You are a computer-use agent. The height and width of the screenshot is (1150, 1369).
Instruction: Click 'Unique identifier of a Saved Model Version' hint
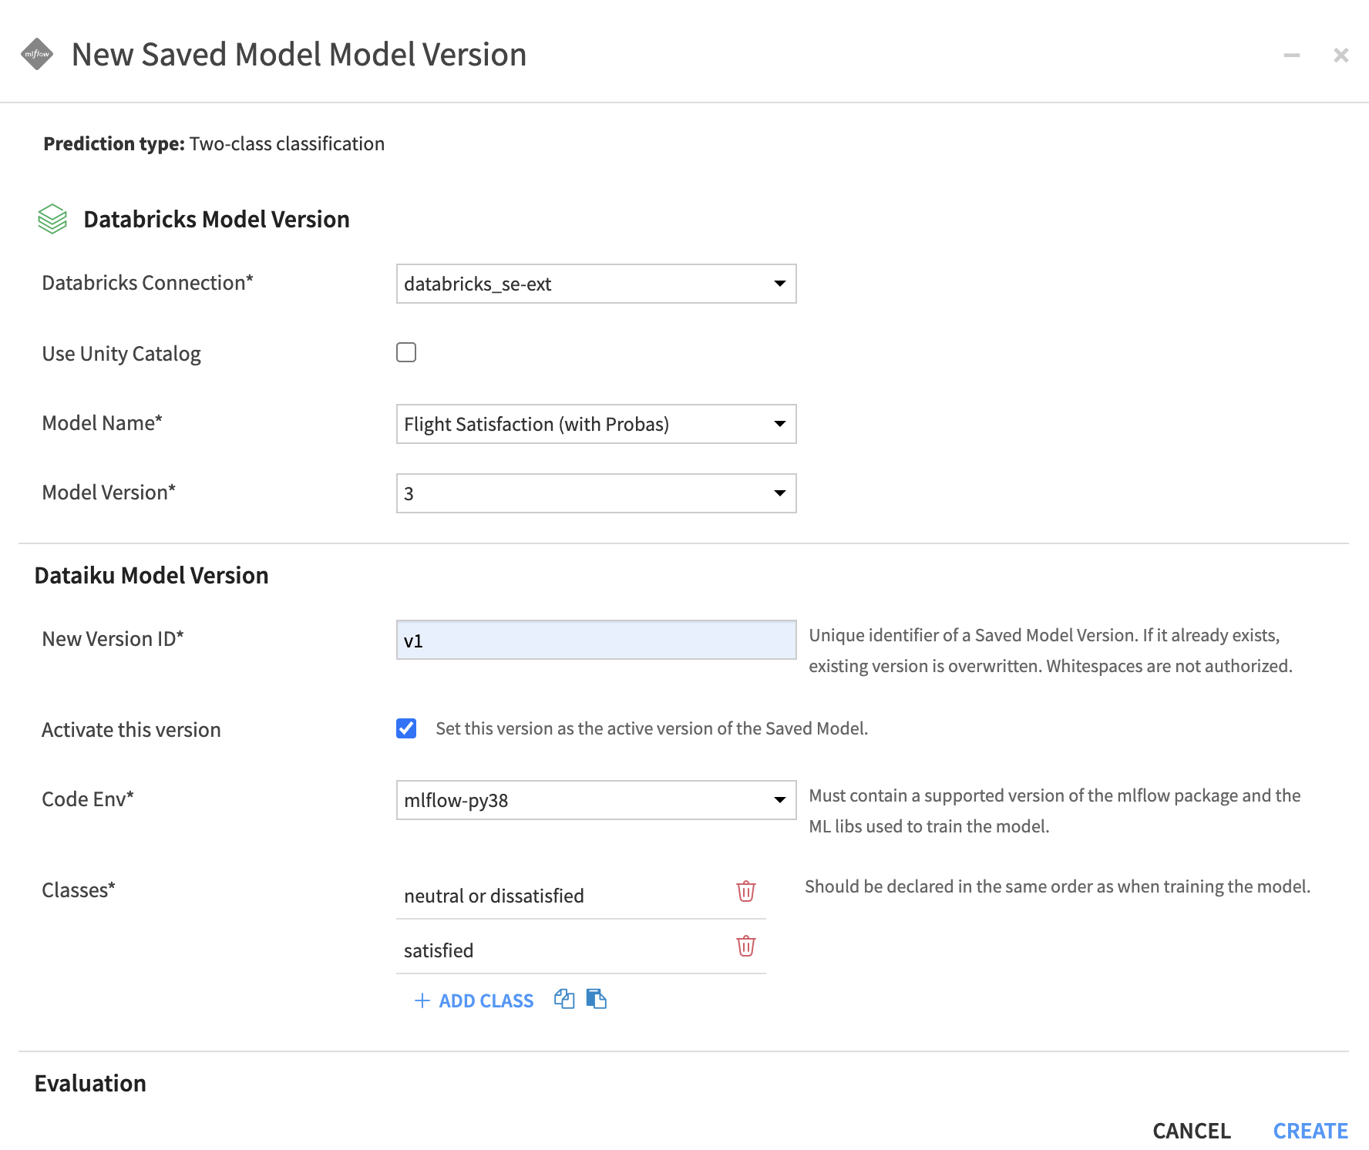[x=1050, y=651]
